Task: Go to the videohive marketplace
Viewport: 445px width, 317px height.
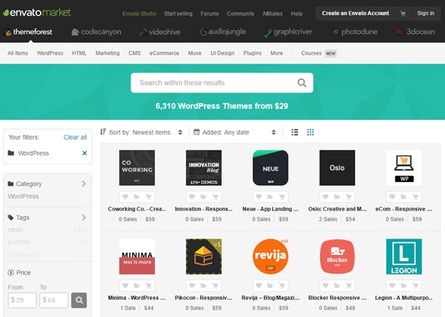Action: click(159, 32)
